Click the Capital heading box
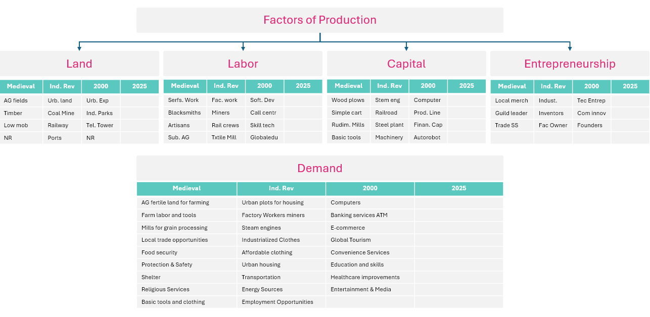 pos(406,64)
